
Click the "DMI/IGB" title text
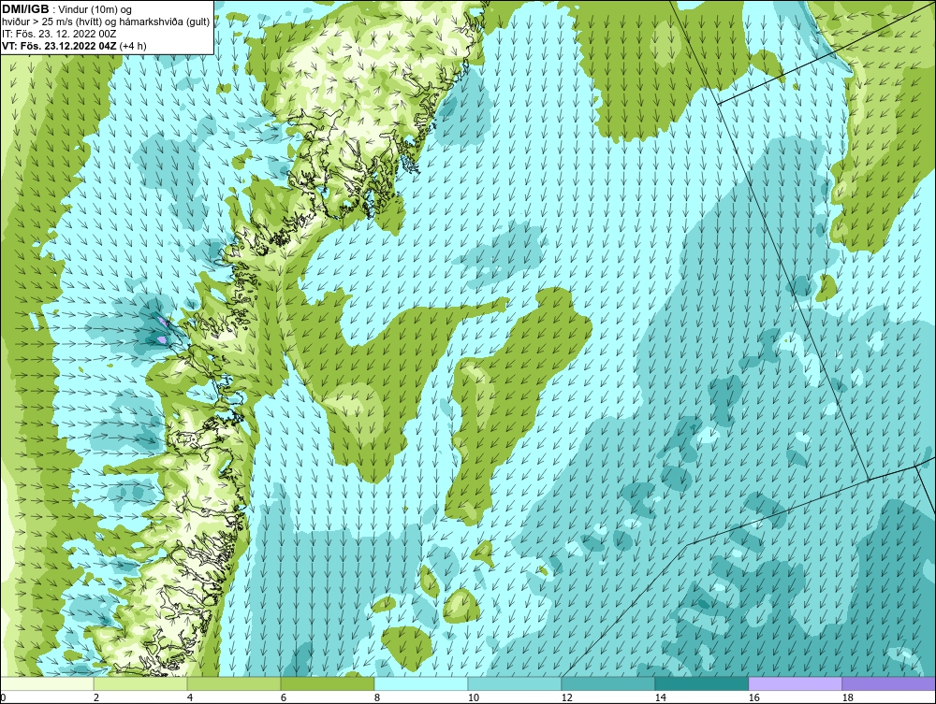click(25, 9)
